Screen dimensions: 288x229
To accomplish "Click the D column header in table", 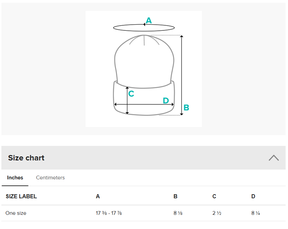I will pyautogui.click(x=253, y=196).
